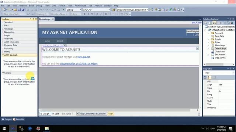Select Global.asax in Solution Explorer
236x132 pixels.
pos(220,51)
